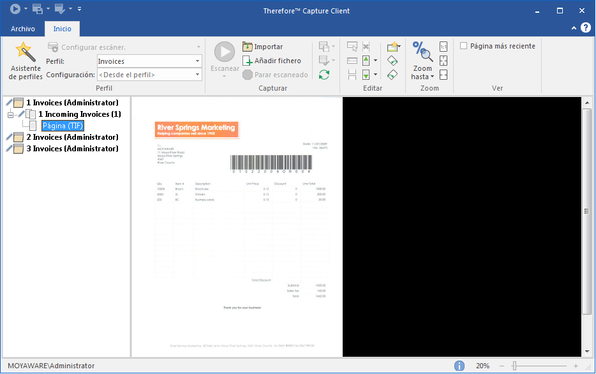The image size is (596, 374).
Task: Click the quick access send batch icon
Action: [60, 9]
